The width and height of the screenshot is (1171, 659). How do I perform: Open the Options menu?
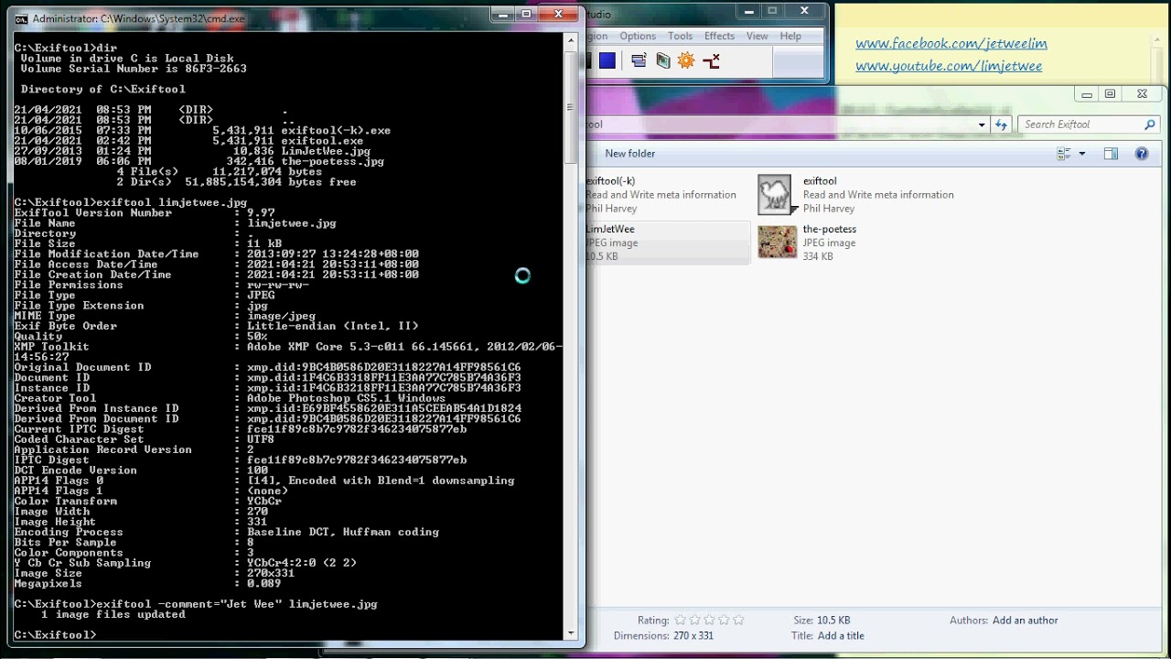[x=638, y=36]
